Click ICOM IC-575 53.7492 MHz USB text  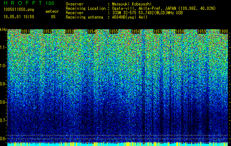pos(147,13)
